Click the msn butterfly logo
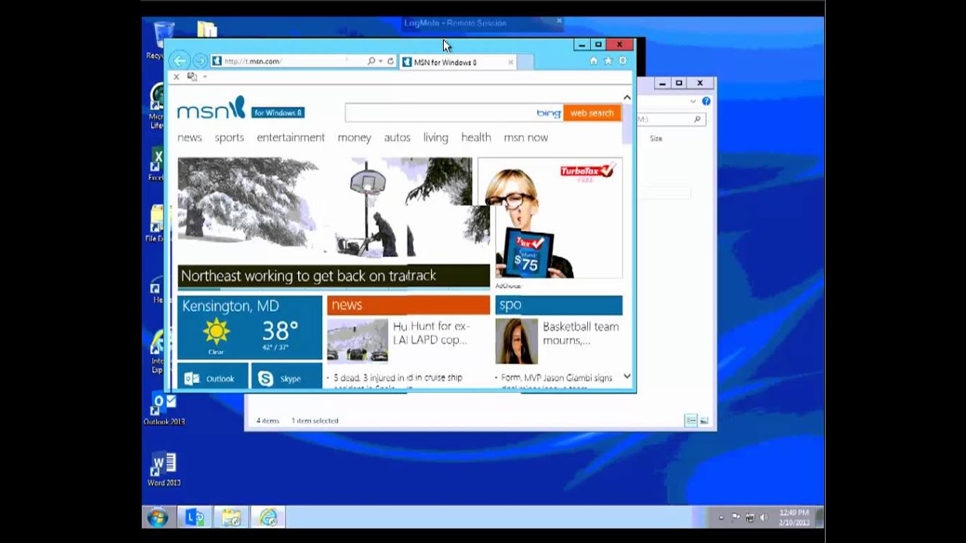Viewport: 966px width, 543px height. pyautogui.click(x=211, y=108)
